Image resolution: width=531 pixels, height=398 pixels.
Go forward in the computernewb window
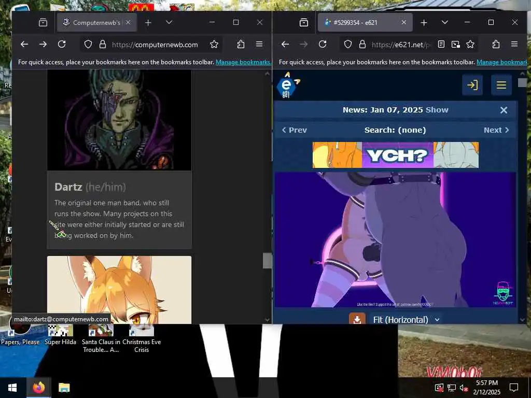[x=43, y=45]
